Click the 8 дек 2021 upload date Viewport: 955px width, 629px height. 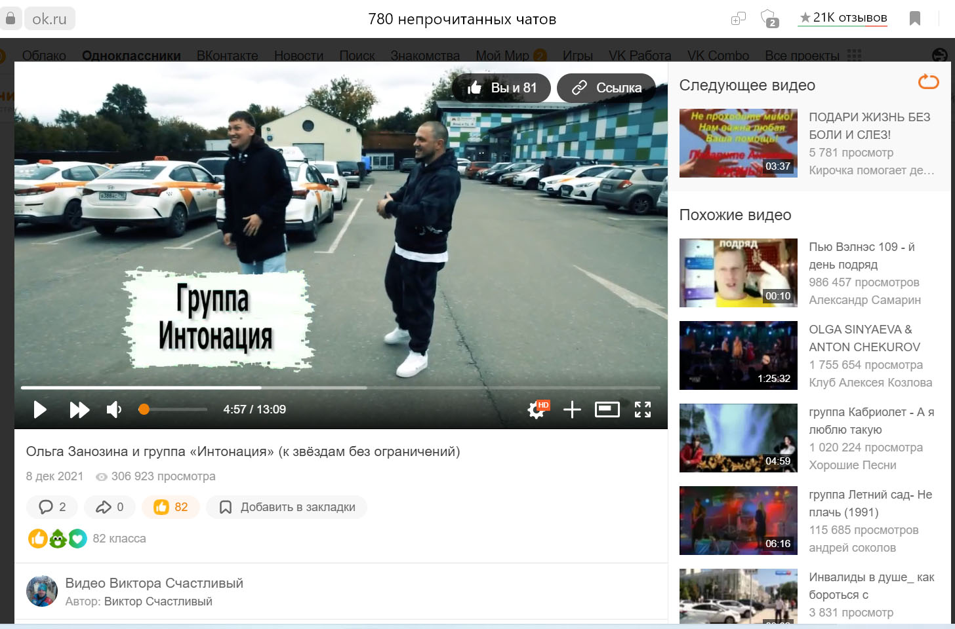54,476
